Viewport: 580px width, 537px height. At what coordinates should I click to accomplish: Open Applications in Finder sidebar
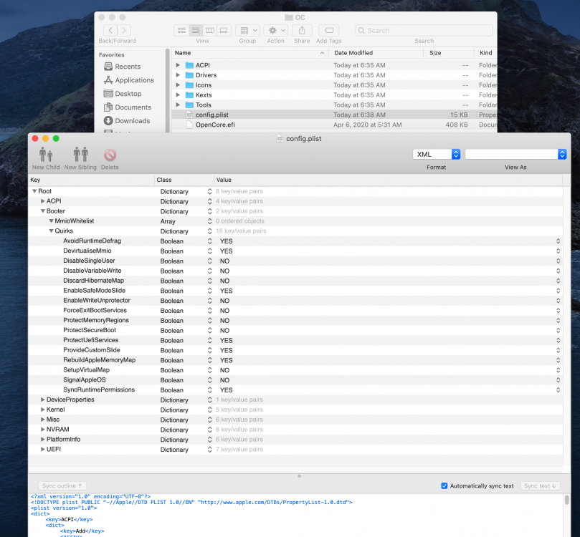coord(129,80)
